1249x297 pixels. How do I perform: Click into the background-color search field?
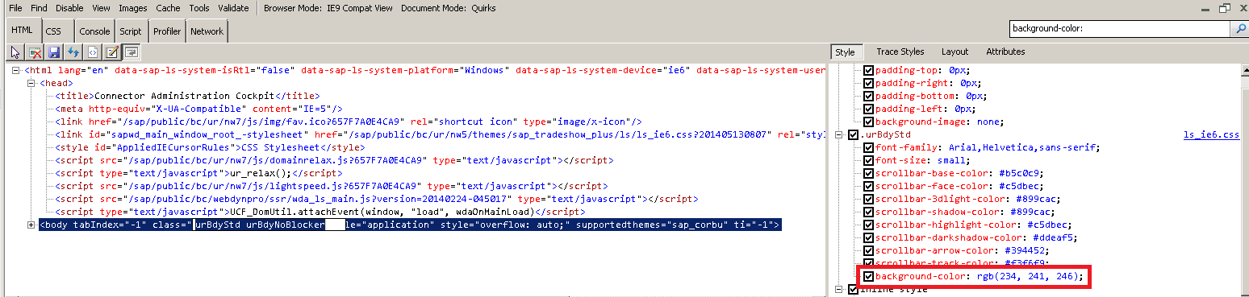(x=1119, y=28)
